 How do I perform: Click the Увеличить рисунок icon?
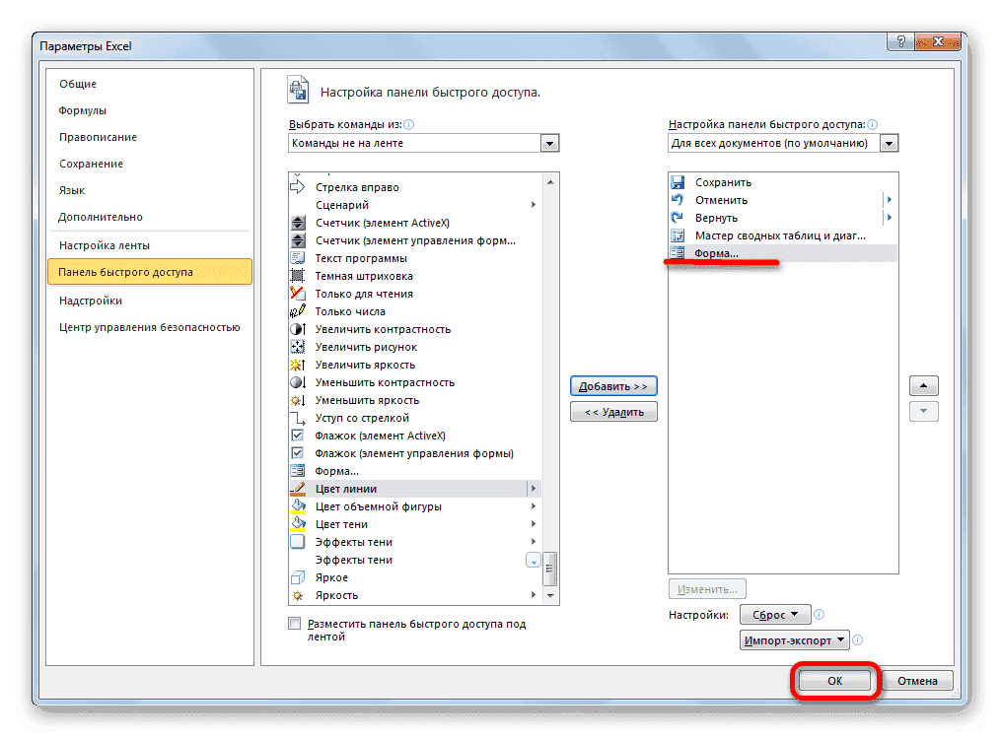point(297,347)
